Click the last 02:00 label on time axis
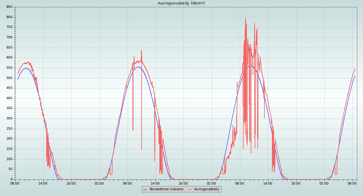Viewport: 363px width, 196px height. click(324, 183)
